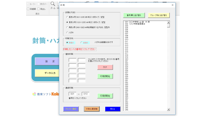The image size is (201, 120).
Task: Start individual printing with 印刷開始
Action: 105,76
